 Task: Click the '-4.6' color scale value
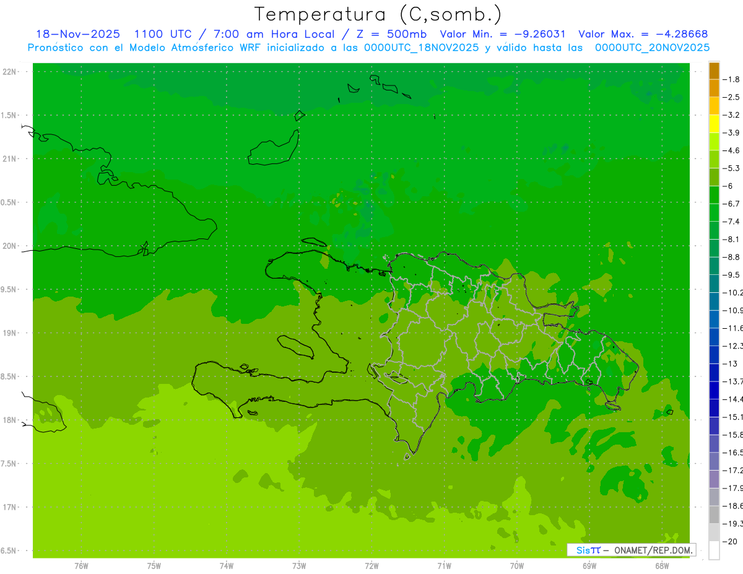coord(731,150)
